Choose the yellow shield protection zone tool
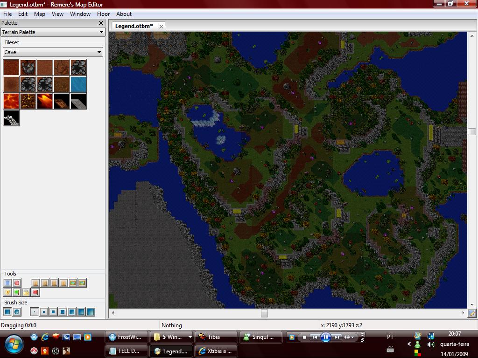This screenshot has width=478, height=358. tap(7, 292)
